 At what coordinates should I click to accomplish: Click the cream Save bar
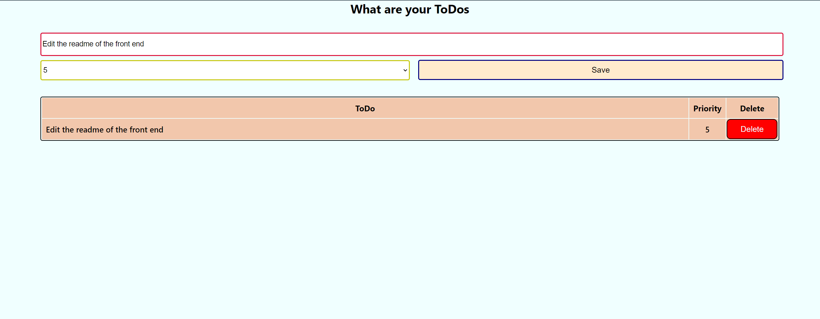[600, 70]
